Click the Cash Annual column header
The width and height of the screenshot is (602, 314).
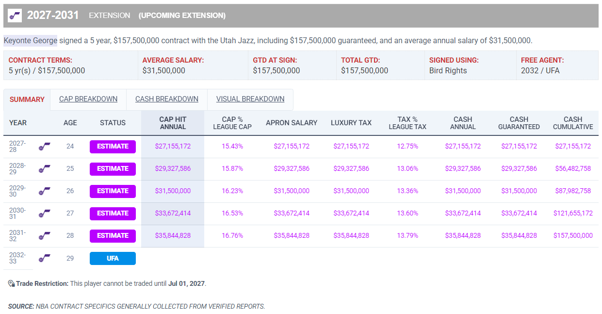tap(463, 123)
